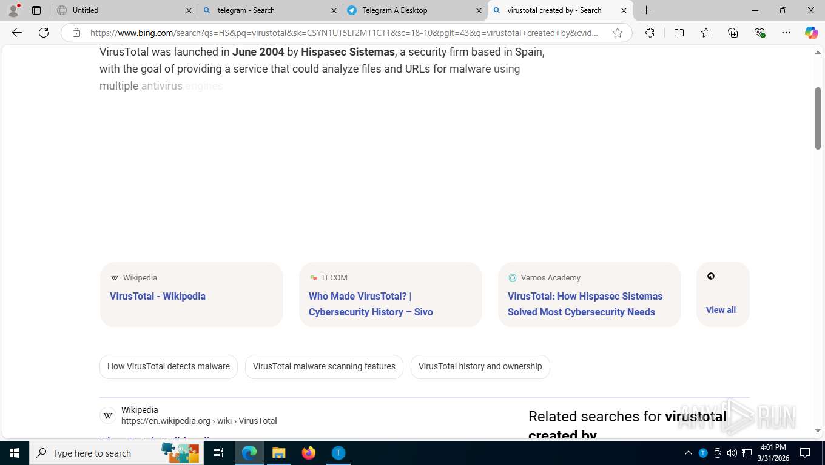Select VirusTotal history and ownership chip
The height and width of the screenshot is (465, 825).
pos(480,367)
